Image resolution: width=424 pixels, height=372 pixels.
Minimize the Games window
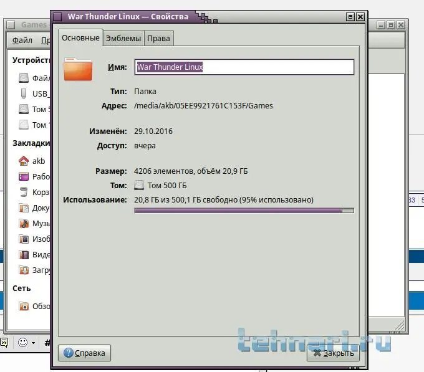tap(381, 25)
